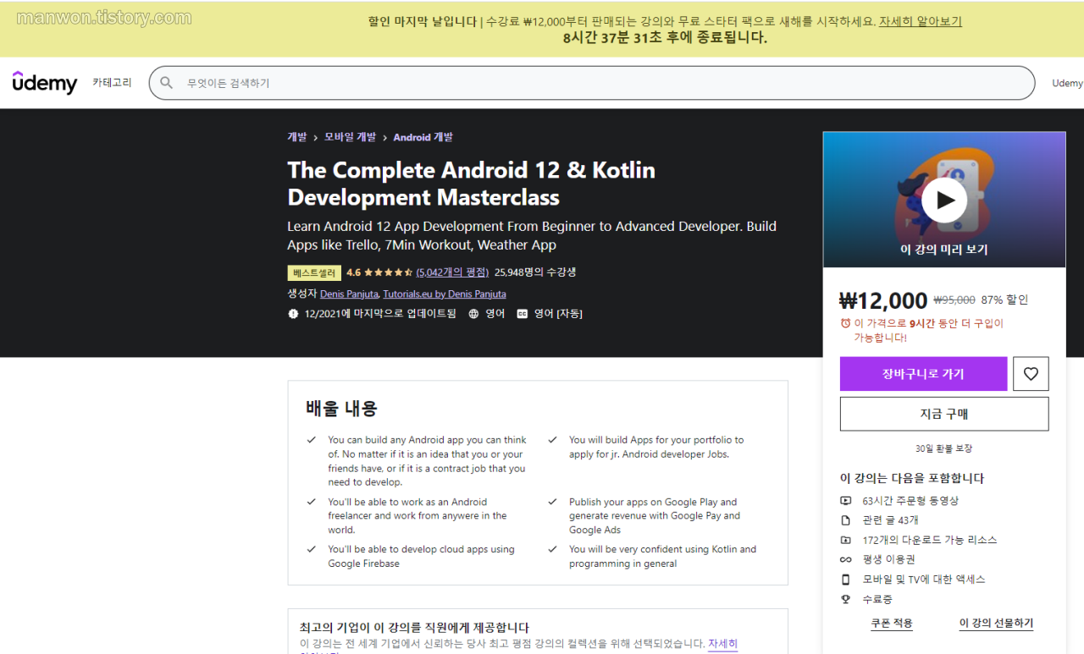Click the alarm clock icon near price deadline

point(845,323)
